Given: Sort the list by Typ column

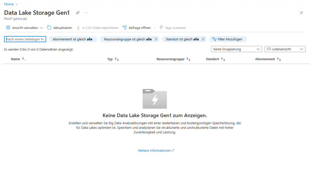Looking at the screenshot, I should point(113,59).
